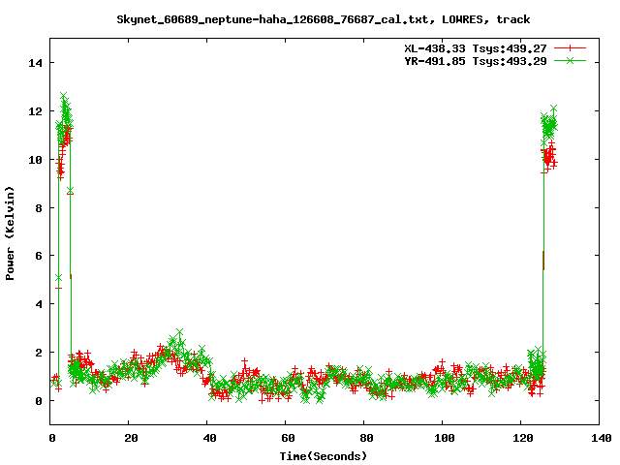Click the green YR legend line sample
Viewport: 620px width, 465px height.
570,61
